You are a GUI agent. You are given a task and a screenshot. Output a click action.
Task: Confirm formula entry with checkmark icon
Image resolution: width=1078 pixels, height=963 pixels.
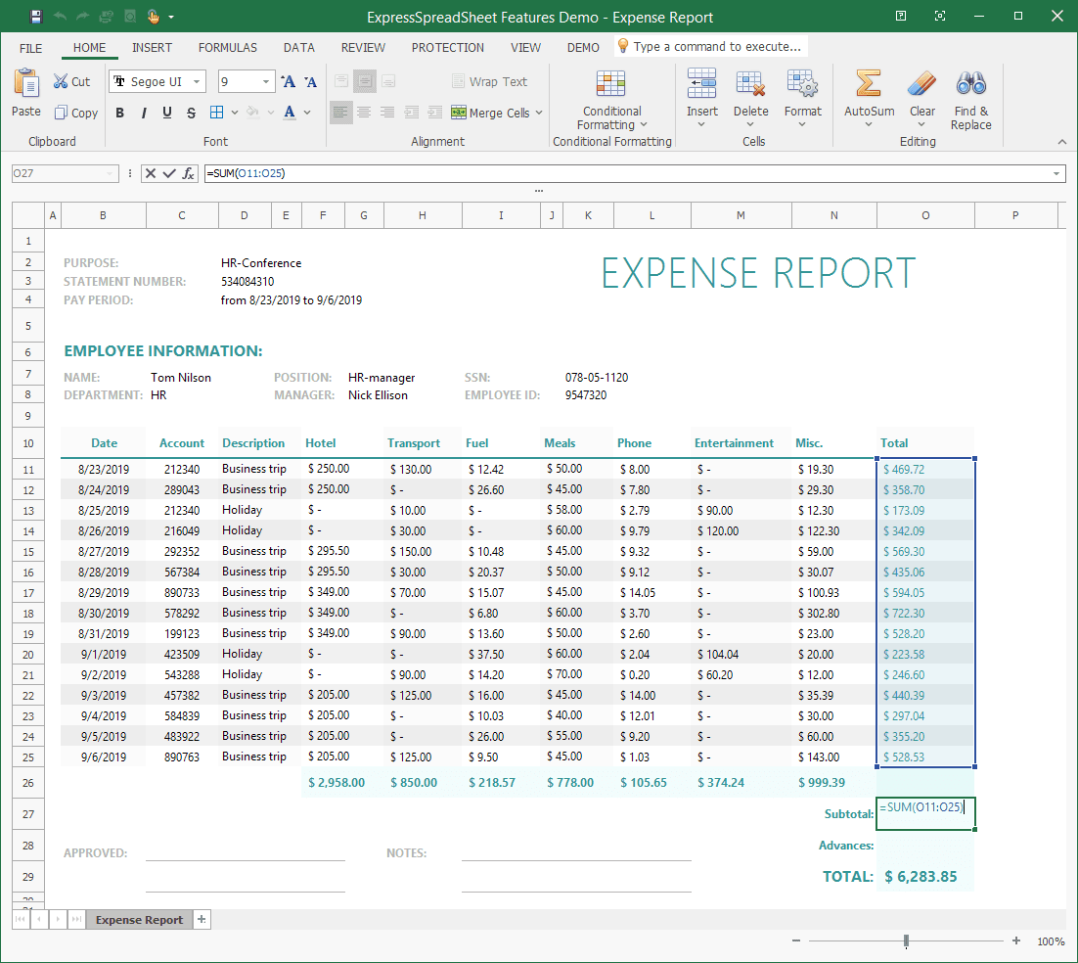(169, 173)
